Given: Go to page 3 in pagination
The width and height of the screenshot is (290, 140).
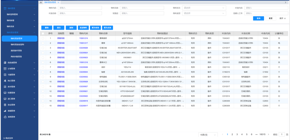Looking at the screenshot, I should pos(237,135).
